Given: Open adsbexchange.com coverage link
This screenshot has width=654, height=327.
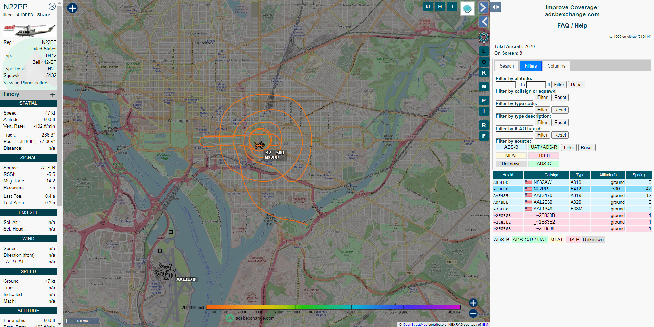Looking at the screenshot, I should click(x=572, y=15).
